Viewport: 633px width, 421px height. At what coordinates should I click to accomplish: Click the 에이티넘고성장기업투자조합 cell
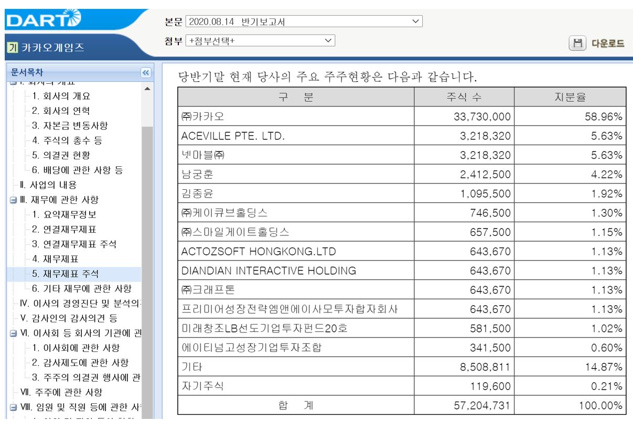pos(296,349)
